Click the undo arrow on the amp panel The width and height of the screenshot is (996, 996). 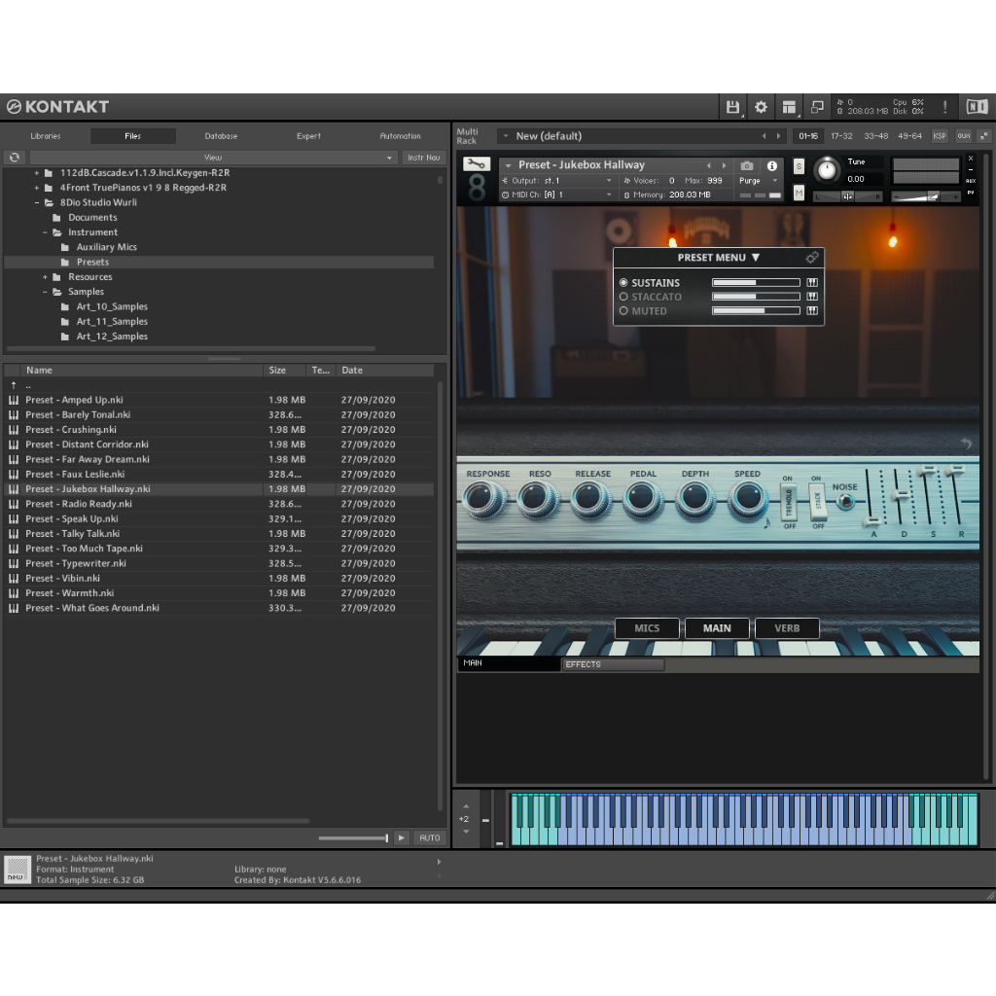pyautogui.click(x=966, y=444)
